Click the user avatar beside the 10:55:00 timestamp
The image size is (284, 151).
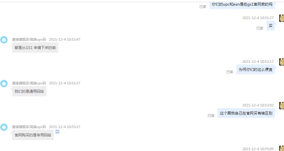(282, 148)
